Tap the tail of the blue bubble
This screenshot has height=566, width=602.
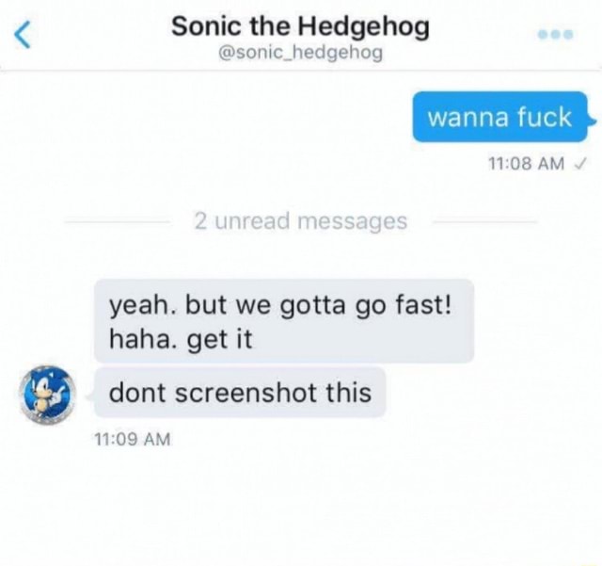[x=592, y=122]
